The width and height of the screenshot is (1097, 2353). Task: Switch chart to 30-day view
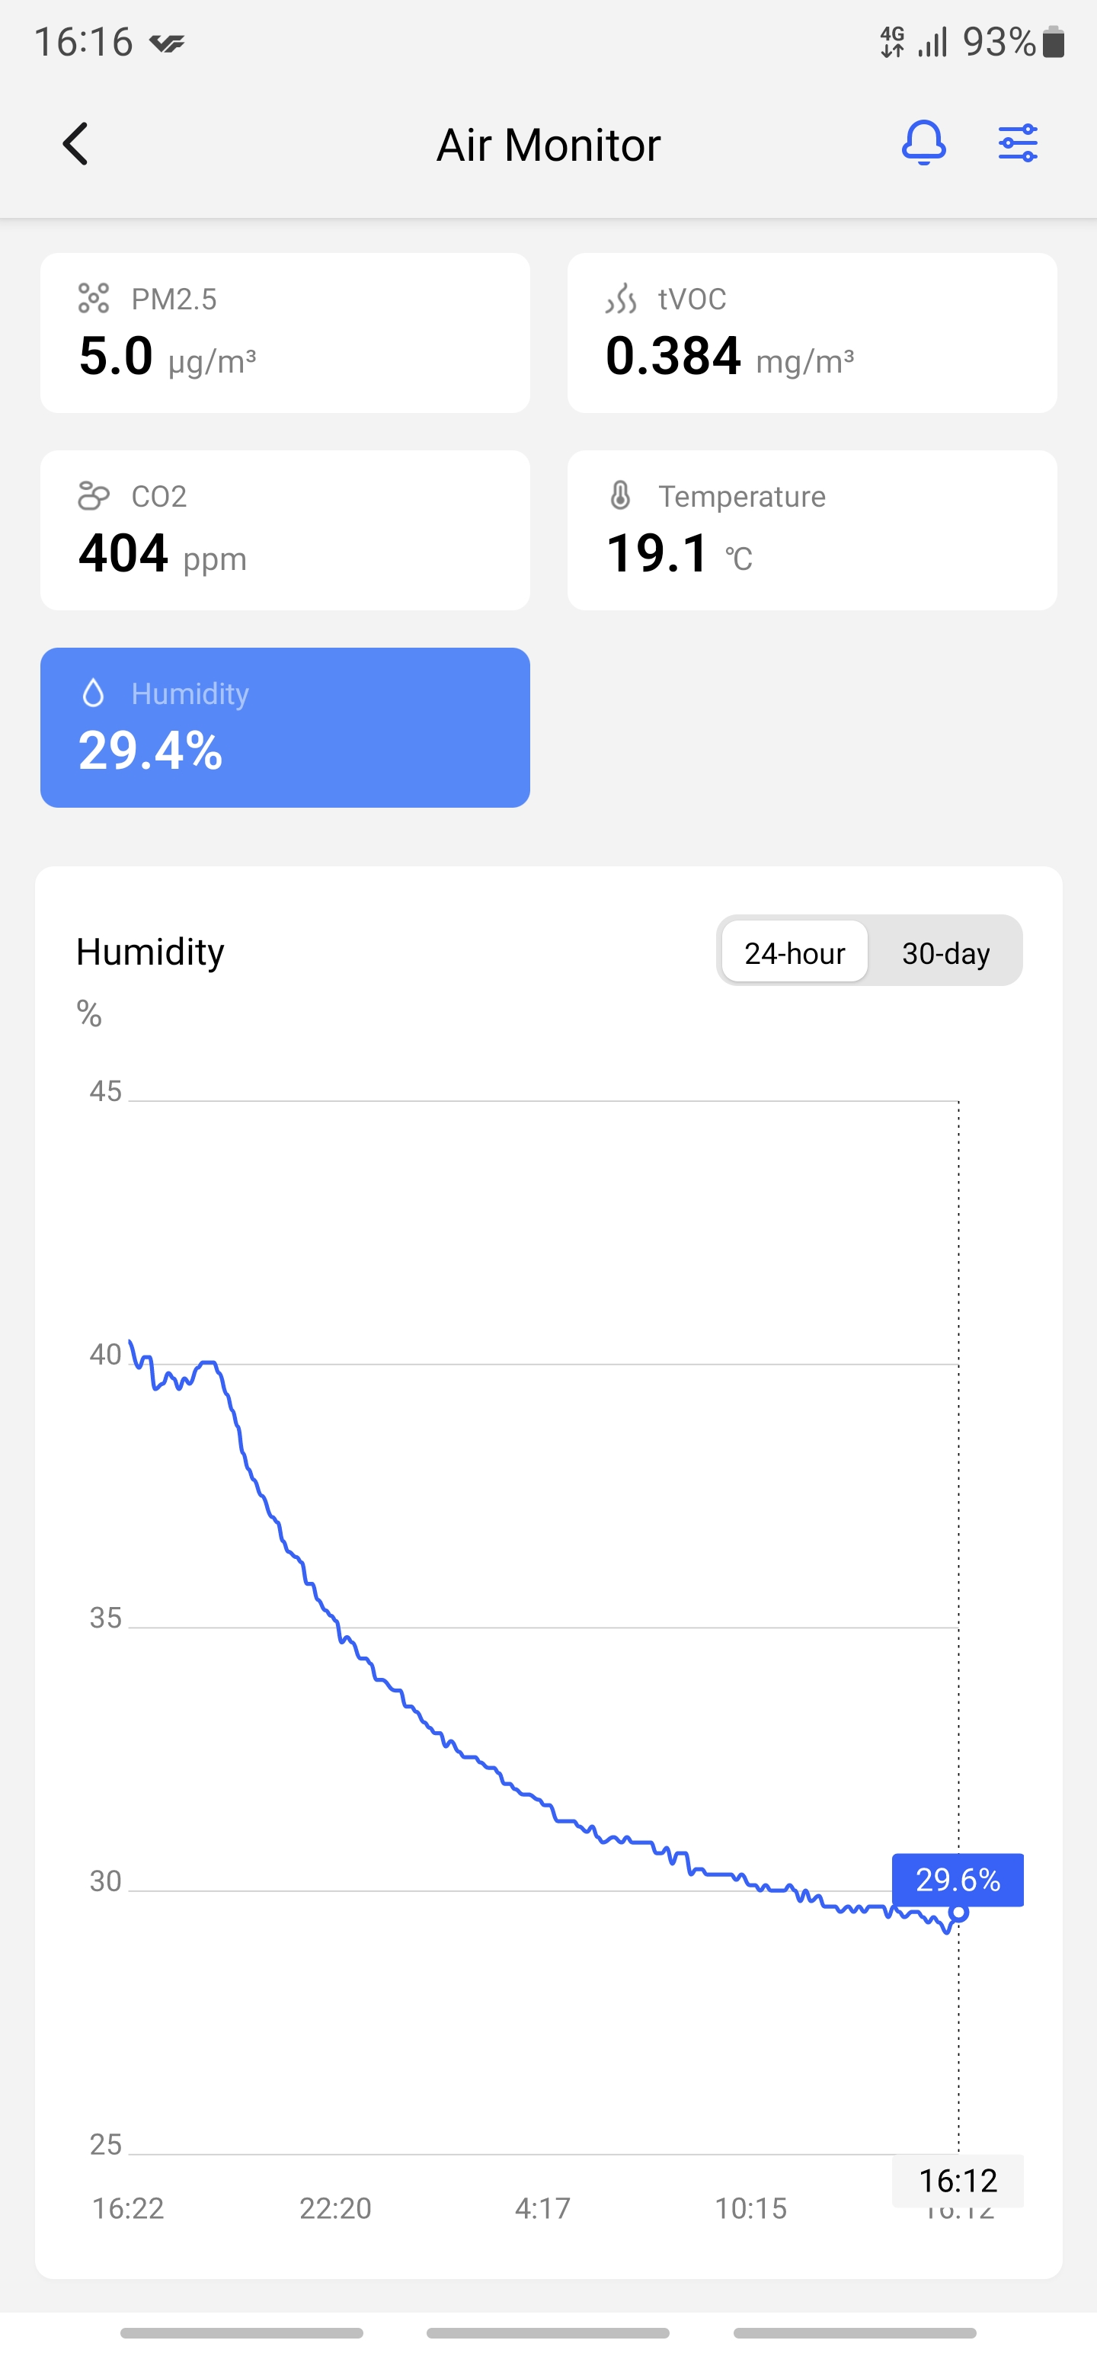coord(945,952)
